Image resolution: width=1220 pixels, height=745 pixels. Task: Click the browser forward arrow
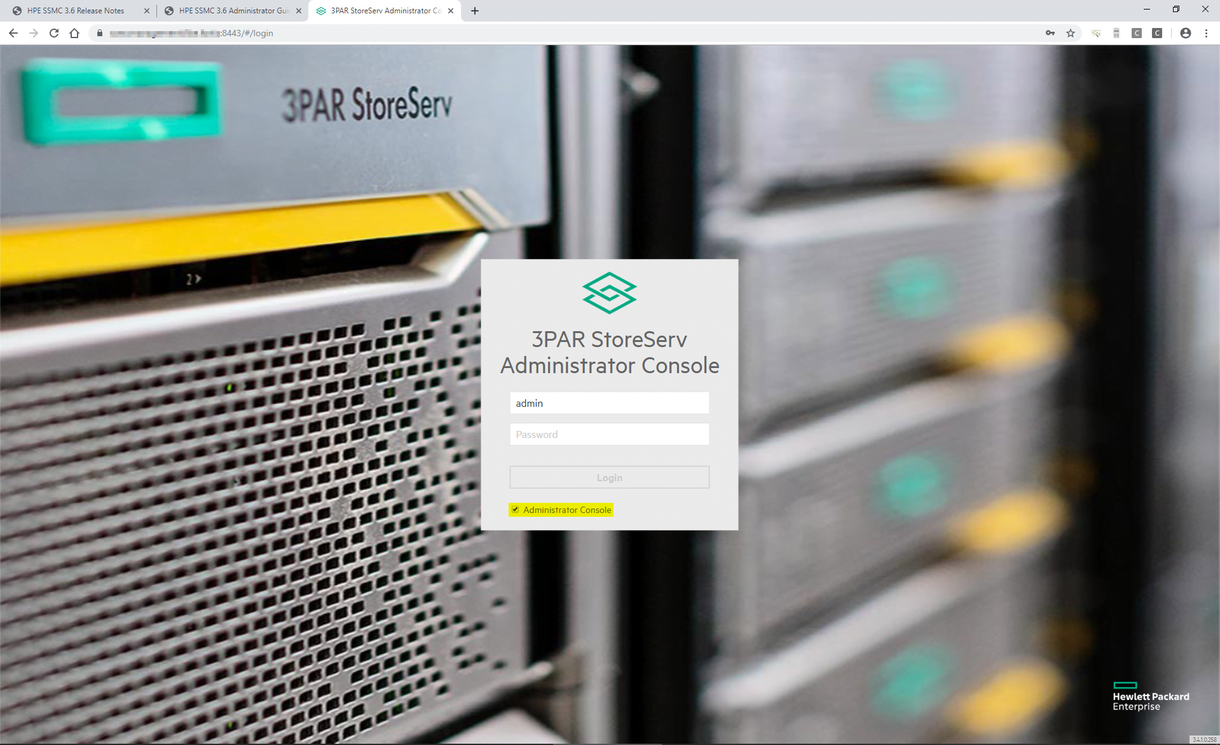click(x=34, y=33)
